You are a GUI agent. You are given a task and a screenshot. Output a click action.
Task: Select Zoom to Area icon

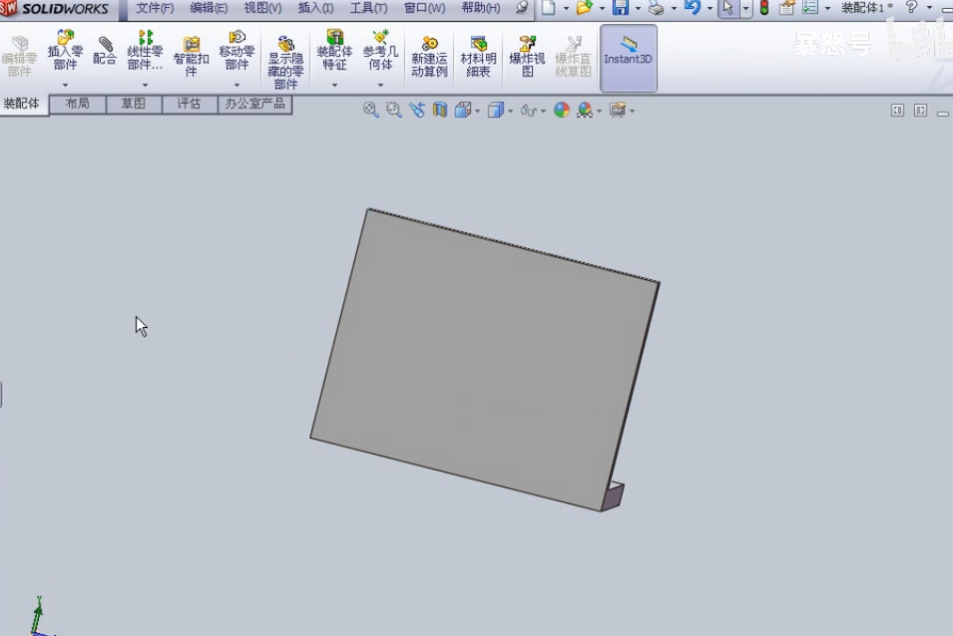click(x=394, y=110)
